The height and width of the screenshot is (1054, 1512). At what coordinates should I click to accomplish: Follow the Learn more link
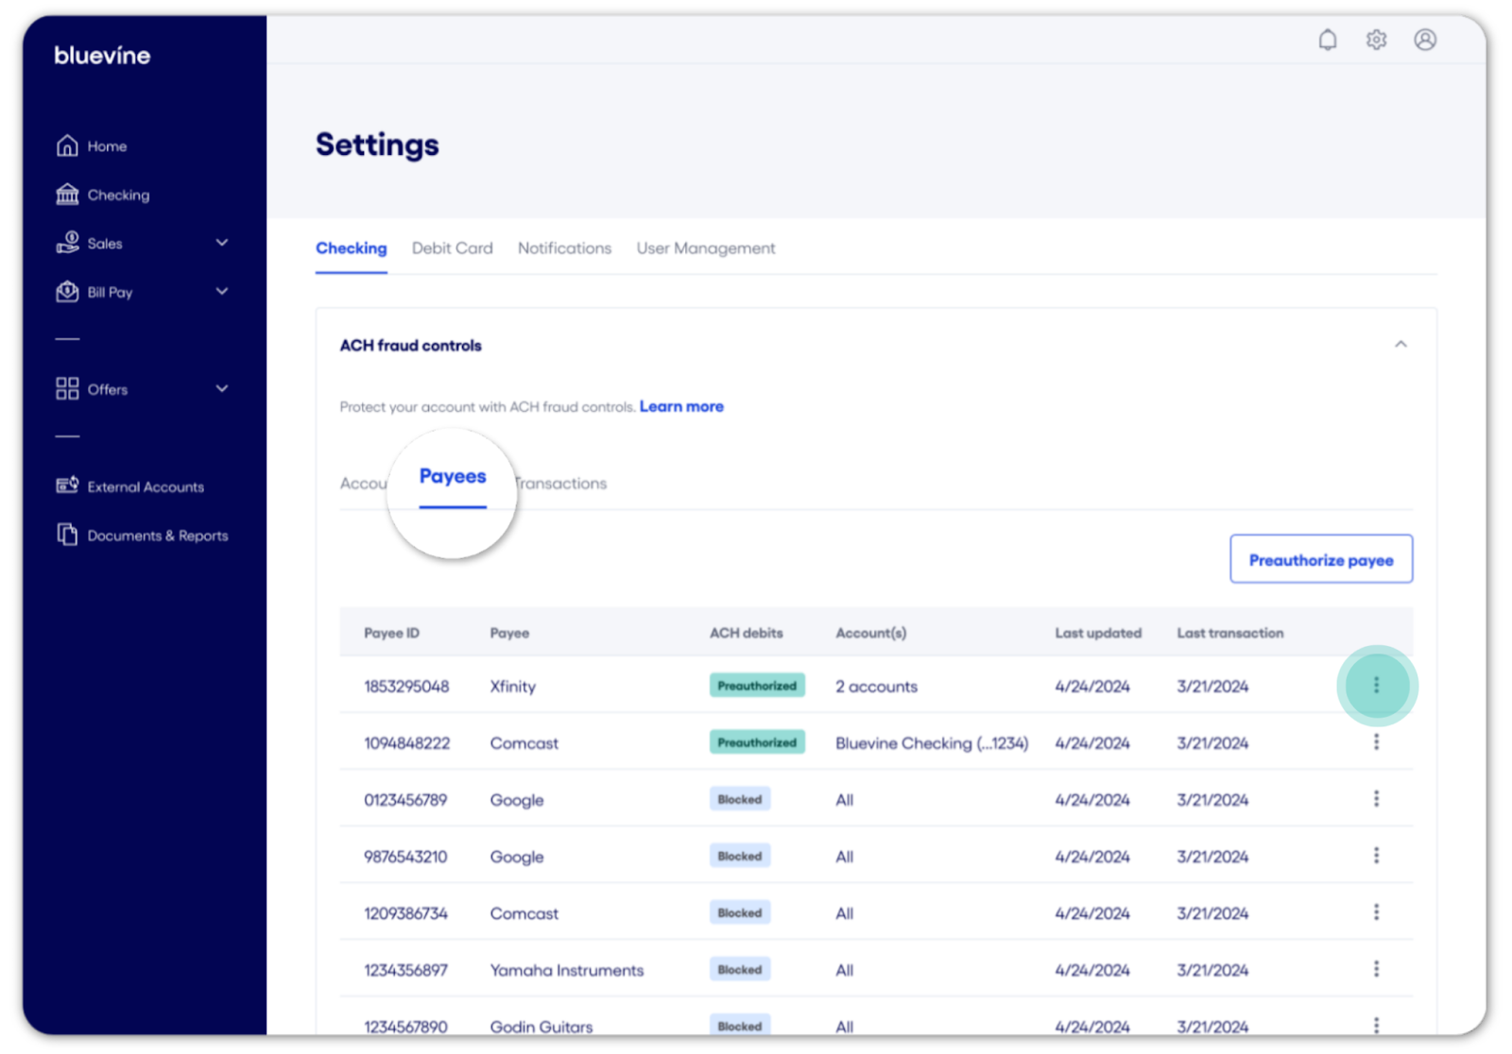point(681,407)
